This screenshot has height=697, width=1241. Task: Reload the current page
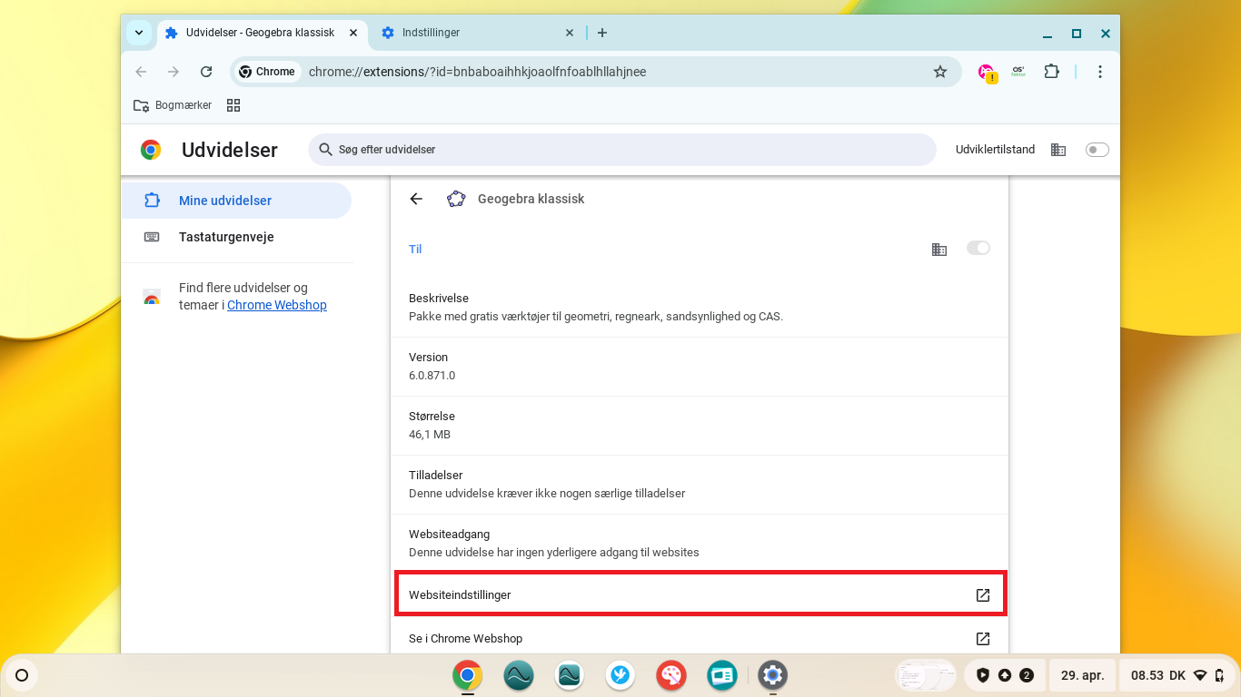pos(206,72)
